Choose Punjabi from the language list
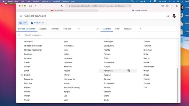Screen dimensions: 189x106 [x=107, y=67]
